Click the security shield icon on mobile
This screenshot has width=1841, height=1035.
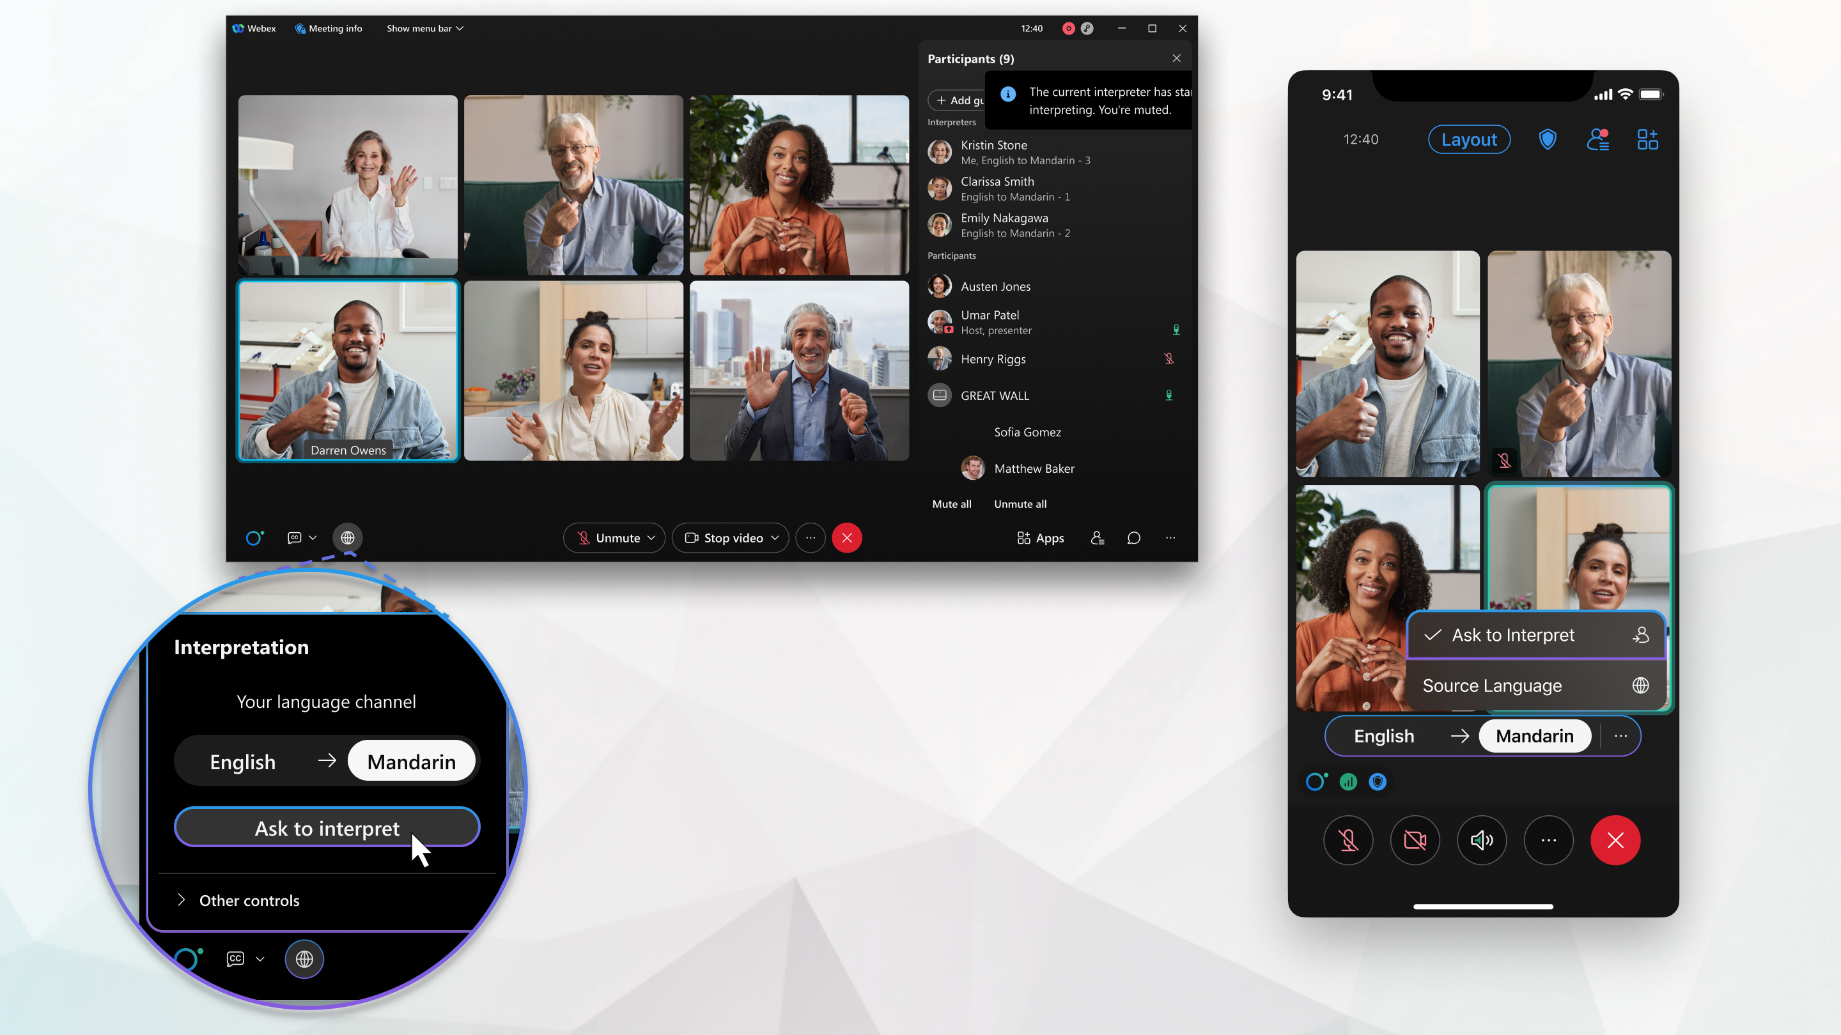(x=1546, y=139)
